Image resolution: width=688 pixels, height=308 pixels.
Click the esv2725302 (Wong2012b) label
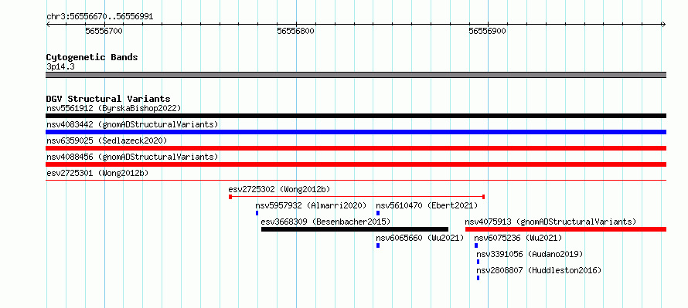(x=279, y=189)
